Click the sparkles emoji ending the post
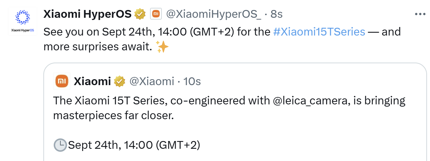This screenshot has height=161, width=430. [x=162, y=47]
